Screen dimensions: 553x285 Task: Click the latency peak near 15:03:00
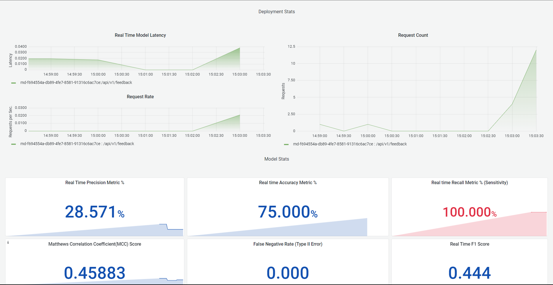pos(240,48)
